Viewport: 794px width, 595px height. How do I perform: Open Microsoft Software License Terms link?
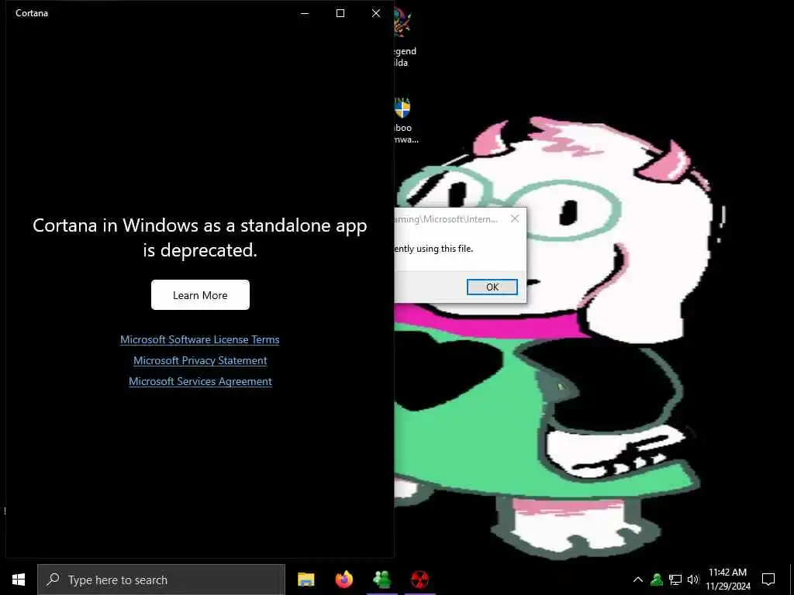(200, 339)
